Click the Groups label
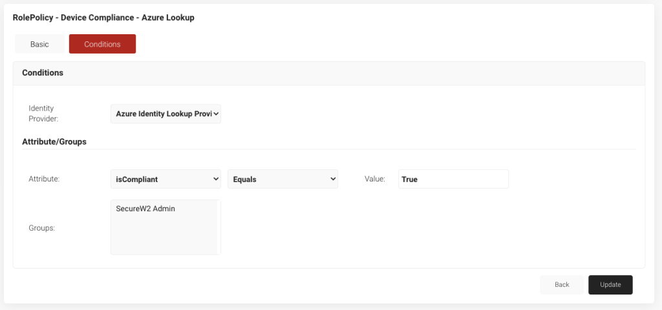This screenshot has height=310, width=662. click(42, 228)
